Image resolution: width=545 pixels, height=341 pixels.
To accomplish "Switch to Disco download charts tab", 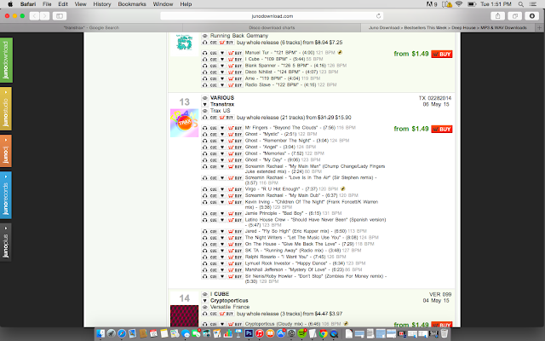I will 272,27.
